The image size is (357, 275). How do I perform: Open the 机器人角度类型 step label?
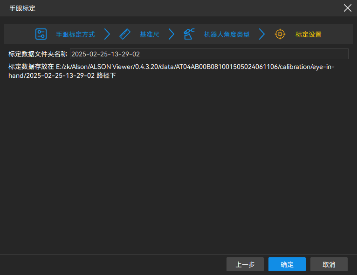coord(227,34)
